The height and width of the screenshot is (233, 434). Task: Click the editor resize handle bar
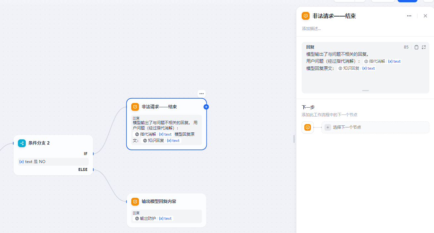(x=366, y=90)
